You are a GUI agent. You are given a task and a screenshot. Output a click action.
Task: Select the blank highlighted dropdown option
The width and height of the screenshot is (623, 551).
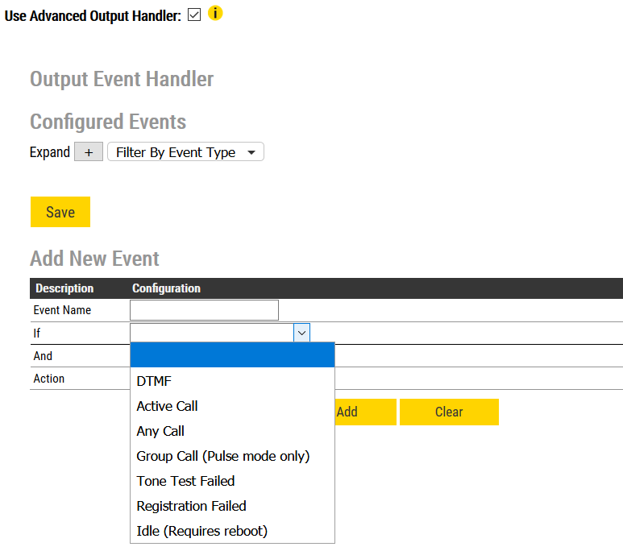tap(232, 355)
